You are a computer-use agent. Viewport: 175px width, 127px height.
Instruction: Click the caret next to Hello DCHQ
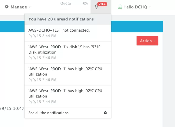click(150, 7)
